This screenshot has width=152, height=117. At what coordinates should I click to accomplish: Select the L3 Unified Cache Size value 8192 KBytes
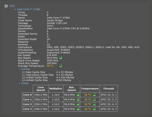coord(64,80)
